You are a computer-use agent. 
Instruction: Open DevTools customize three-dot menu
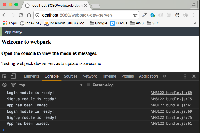(x=185, y=76)
